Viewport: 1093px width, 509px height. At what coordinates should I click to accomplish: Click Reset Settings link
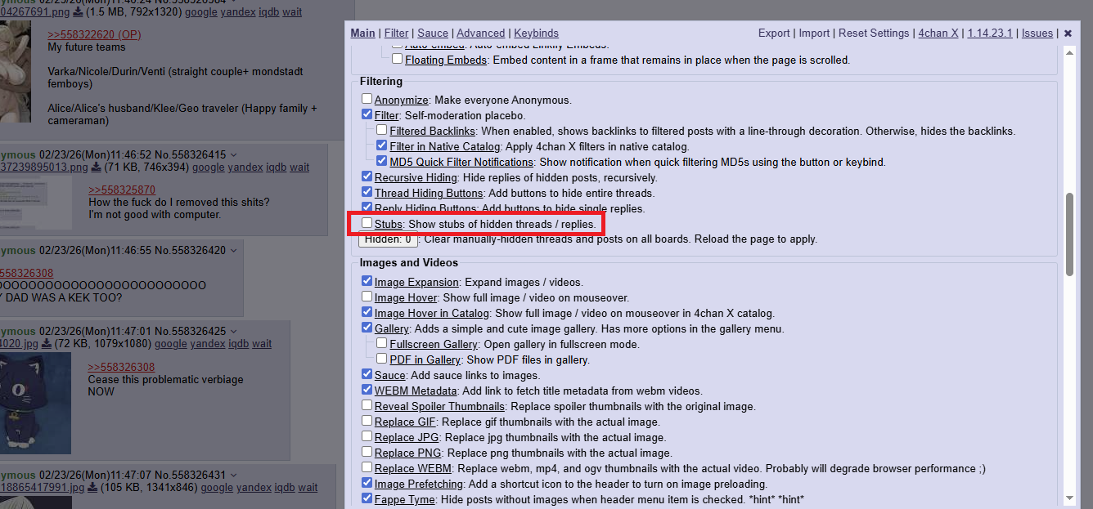(874, 33)
